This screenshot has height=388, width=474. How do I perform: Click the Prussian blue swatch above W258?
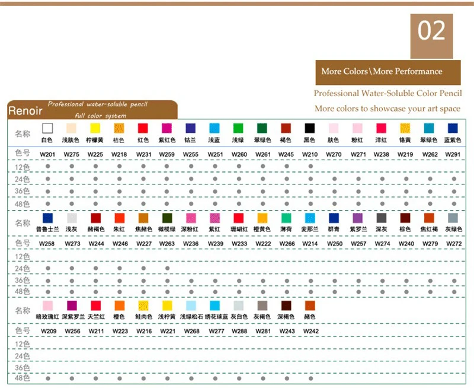pyautogui.click(x=48, y=218)
